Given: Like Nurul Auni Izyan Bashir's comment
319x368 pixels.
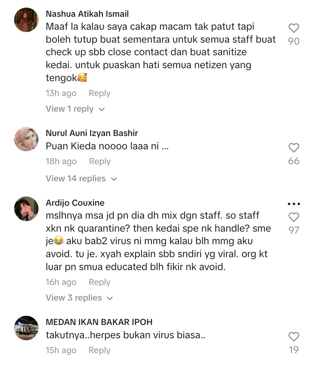Looking at the screenshot, I should coord(293,148).
